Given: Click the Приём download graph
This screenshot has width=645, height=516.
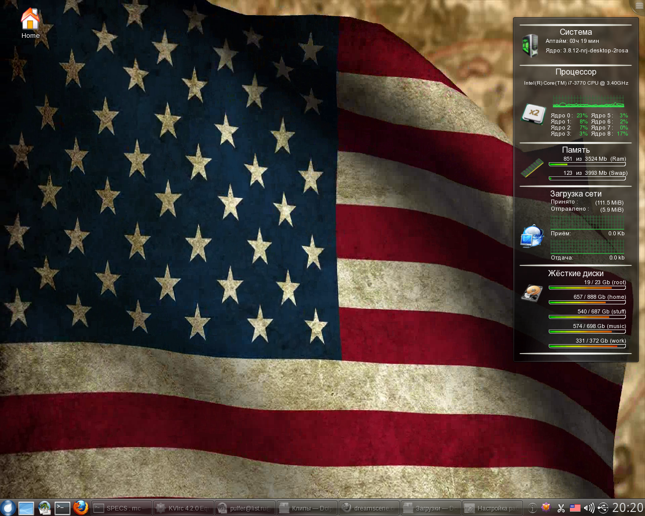Looking at the screenshot, I should 588,223.
